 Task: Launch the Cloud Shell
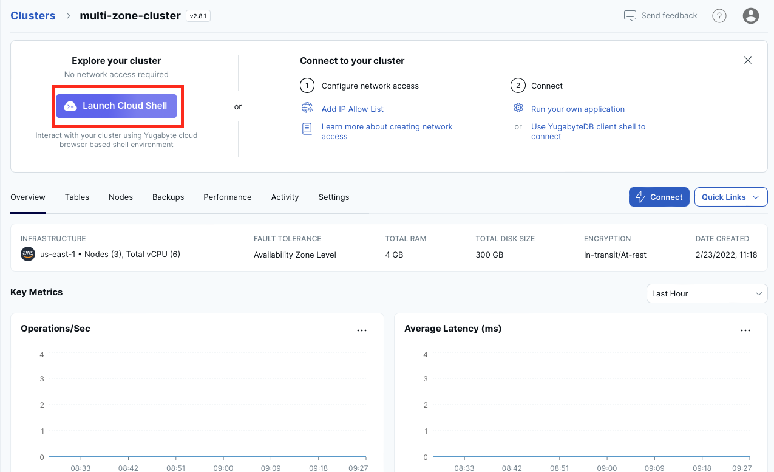pyautogui.click(x=117, y=105)
